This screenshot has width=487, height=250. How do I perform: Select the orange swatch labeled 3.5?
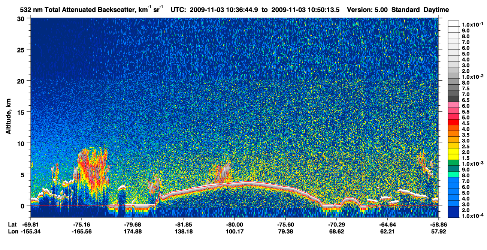click(x=453, y=134)
